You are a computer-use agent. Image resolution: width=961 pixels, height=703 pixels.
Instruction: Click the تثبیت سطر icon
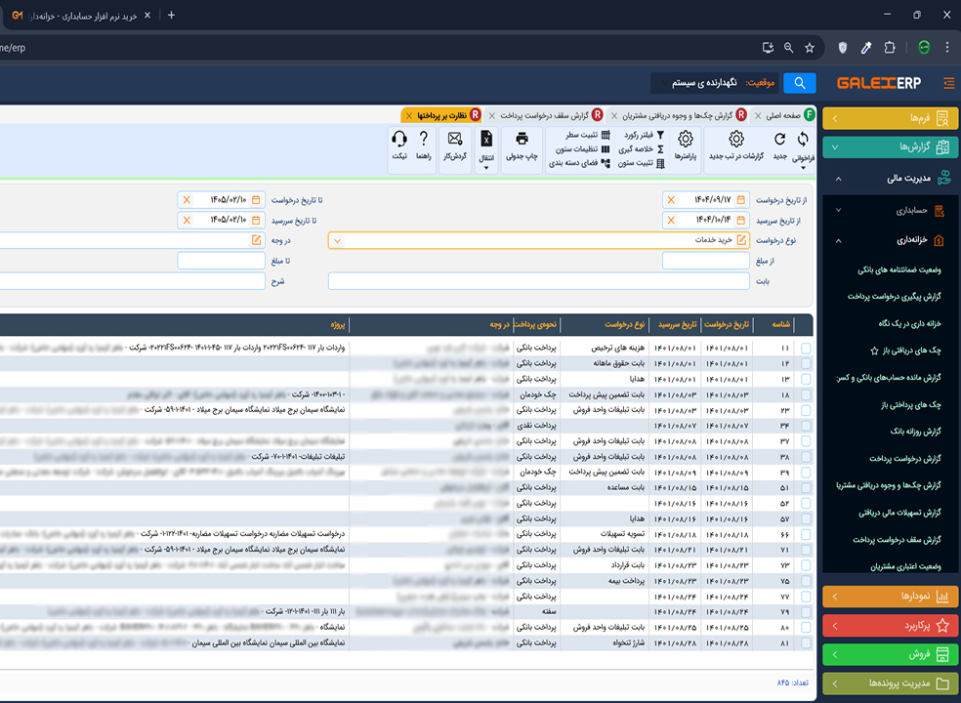[x=606, y=135]
